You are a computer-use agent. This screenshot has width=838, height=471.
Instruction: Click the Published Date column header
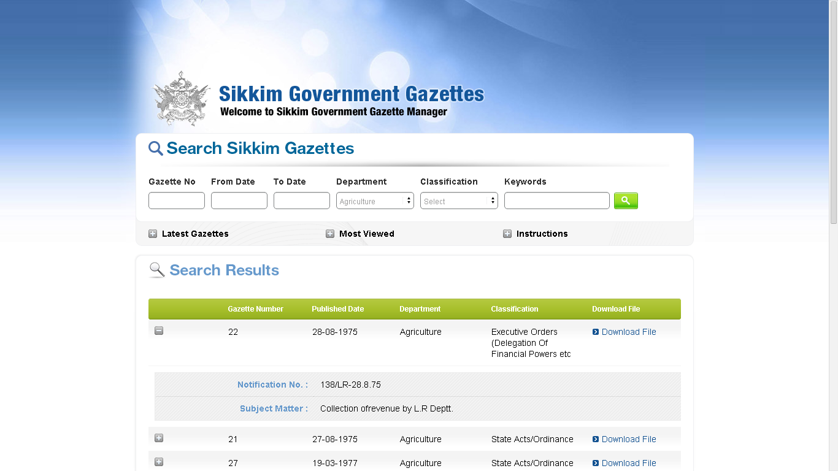point(337,309)
